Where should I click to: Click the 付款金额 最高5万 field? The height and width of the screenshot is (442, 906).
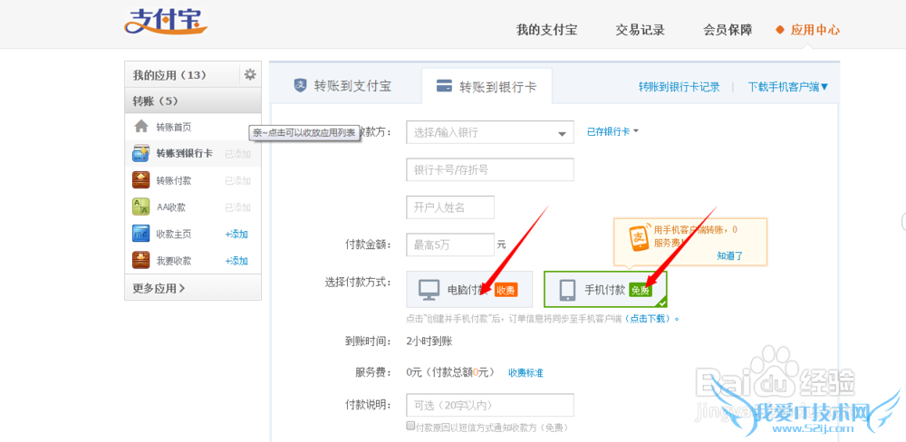450,245
